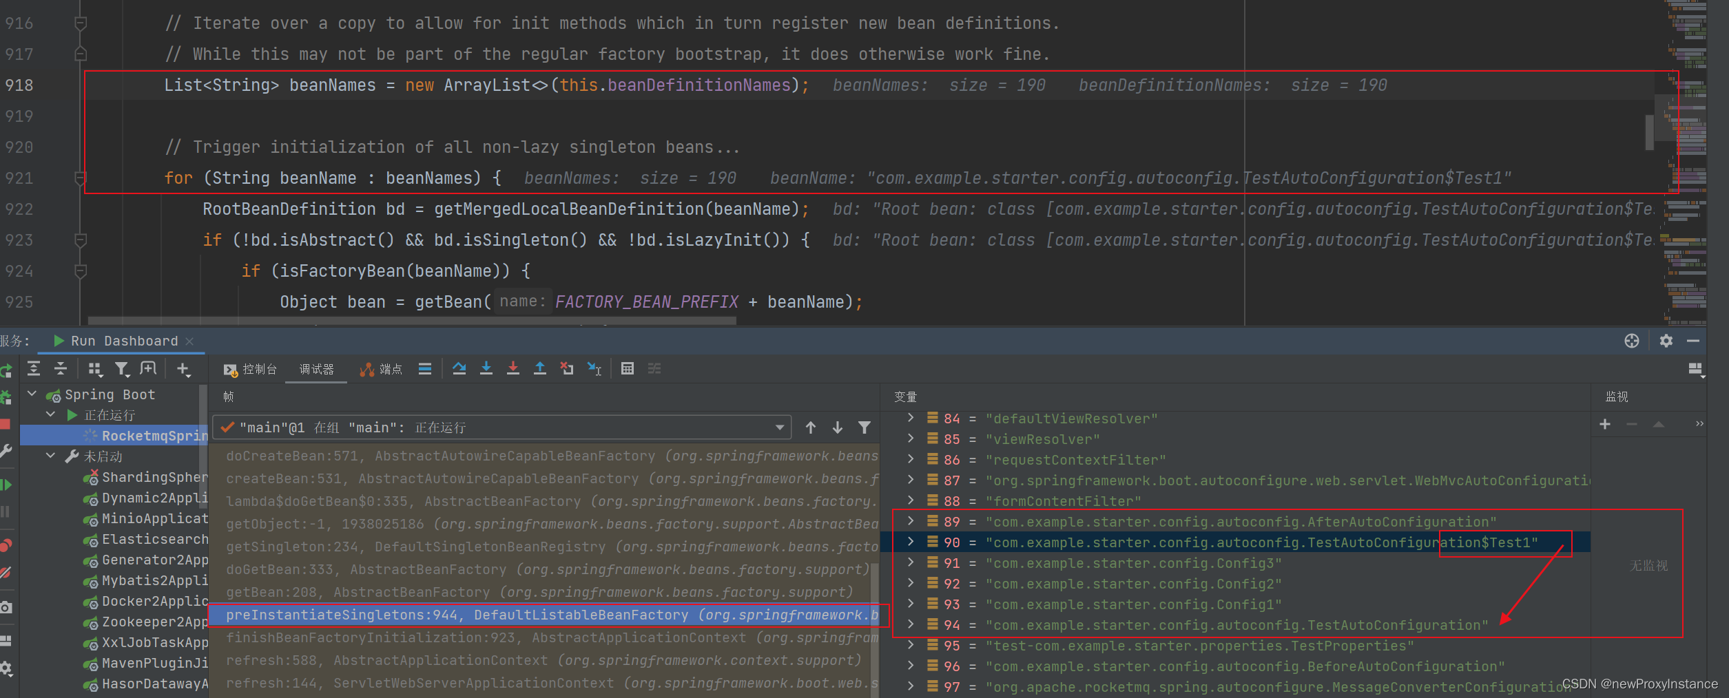Click the Open in New Tab icon
Viewport: 1729px width, 698px height.
coord(148,369)
